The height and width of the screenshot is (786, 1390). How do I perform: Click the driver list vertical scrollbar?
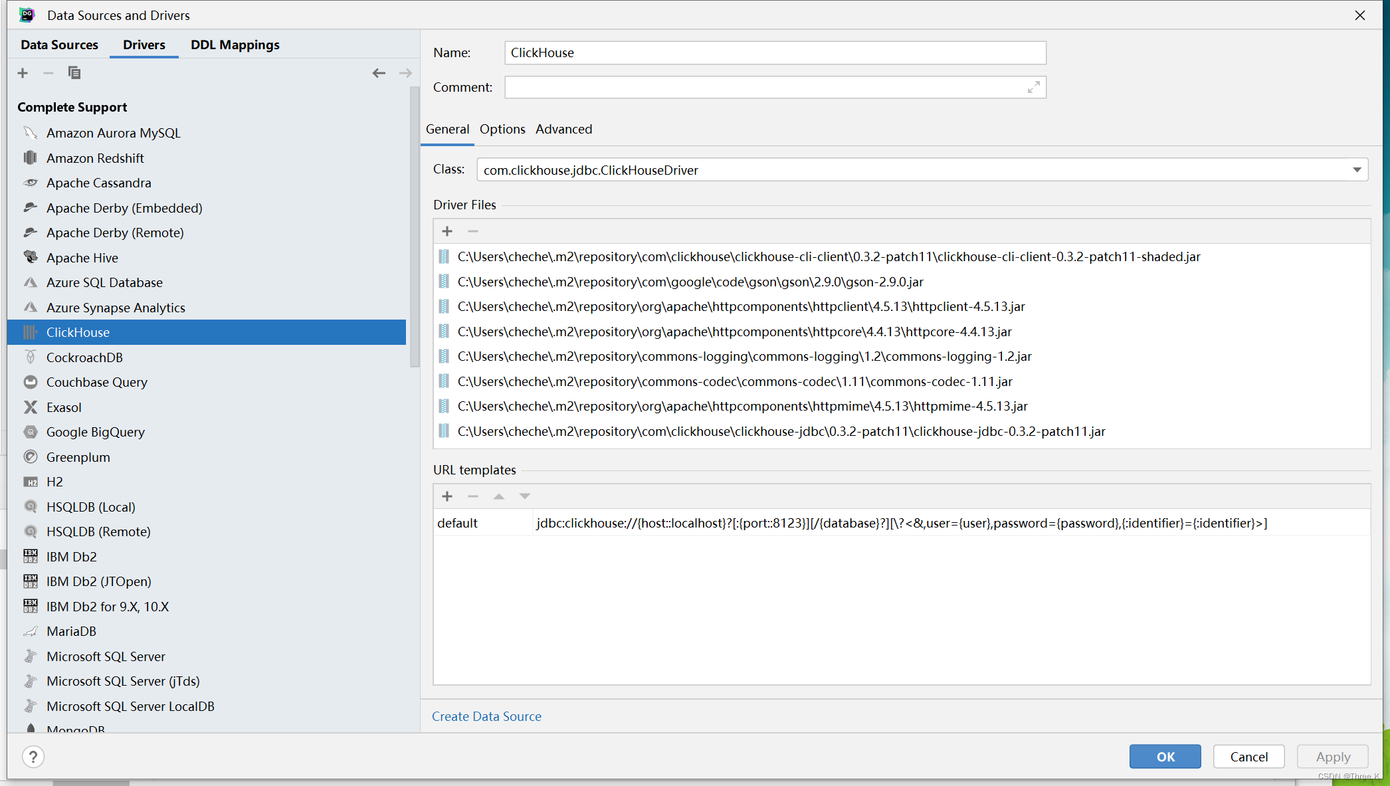415,226
